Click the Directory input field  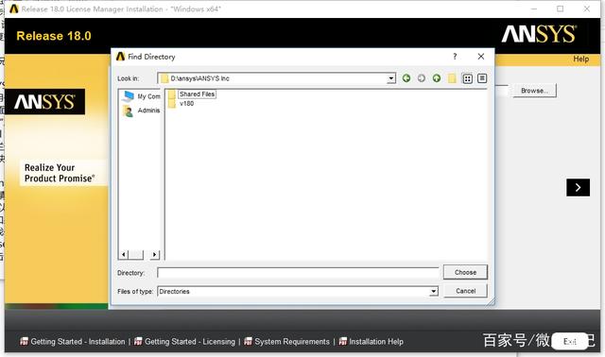[298, 273]
